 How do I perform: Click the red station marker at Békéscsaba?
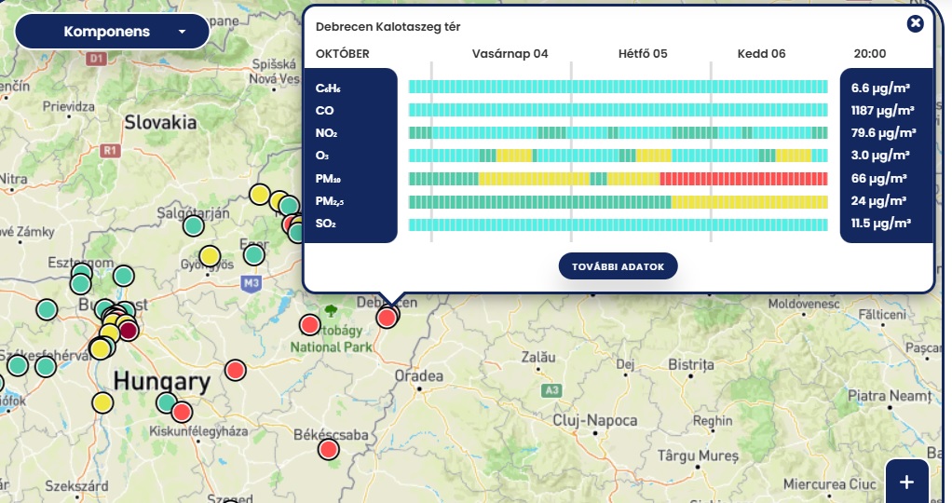(x=329, y=450)
